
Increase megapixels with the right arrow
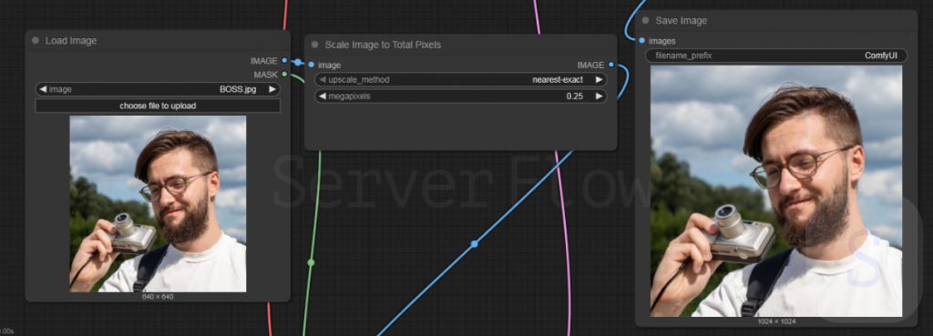pyautogui.click(x=600, y=97)
